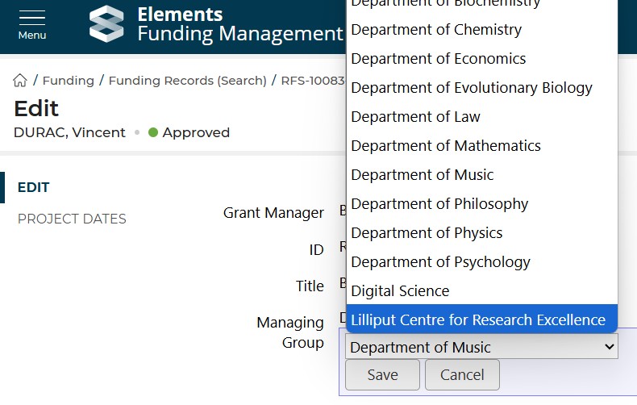Open the Managing Group dropdown
637x405 pixels.
click(x=481, y=348)
